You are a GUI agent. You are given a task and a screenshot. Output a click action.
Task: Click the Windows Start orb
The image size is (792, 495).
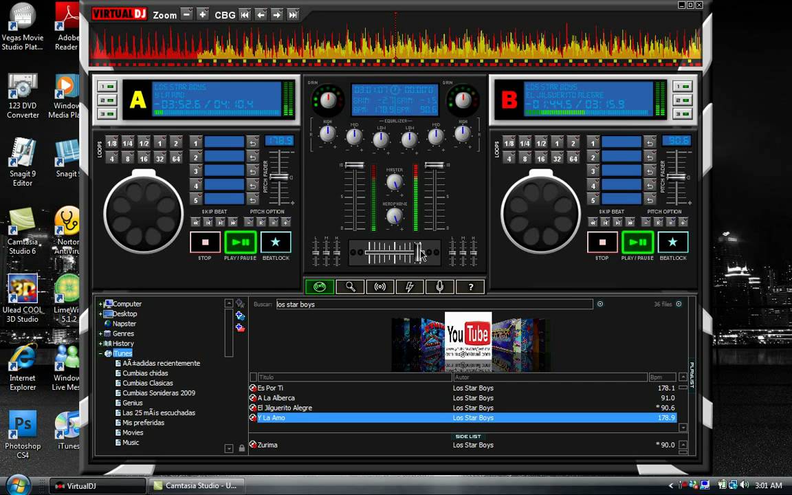click(x=18, y=485)
